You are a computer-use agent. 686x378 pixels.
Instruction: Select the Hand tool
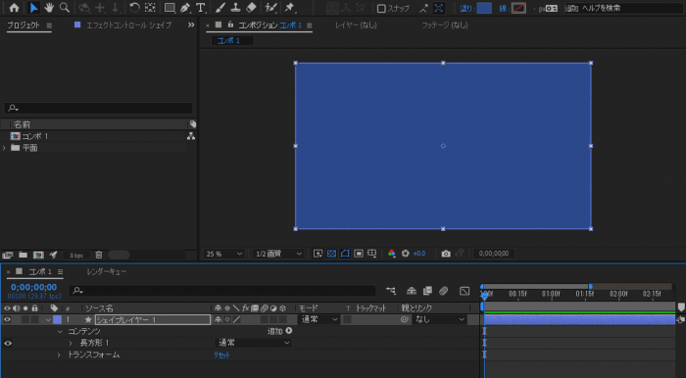pos(49,8)
